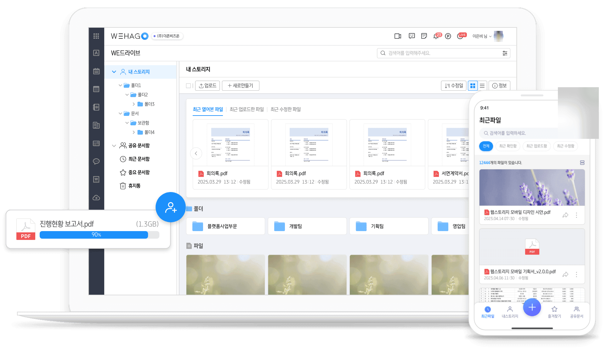This screenshot has width=607, height=352.
Task: Open the app grid launcher icon
Action: 96,36
